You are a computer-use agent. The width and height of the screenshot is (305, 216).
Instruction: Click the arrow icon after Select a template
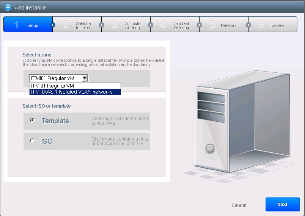click(x=101, y=25)
